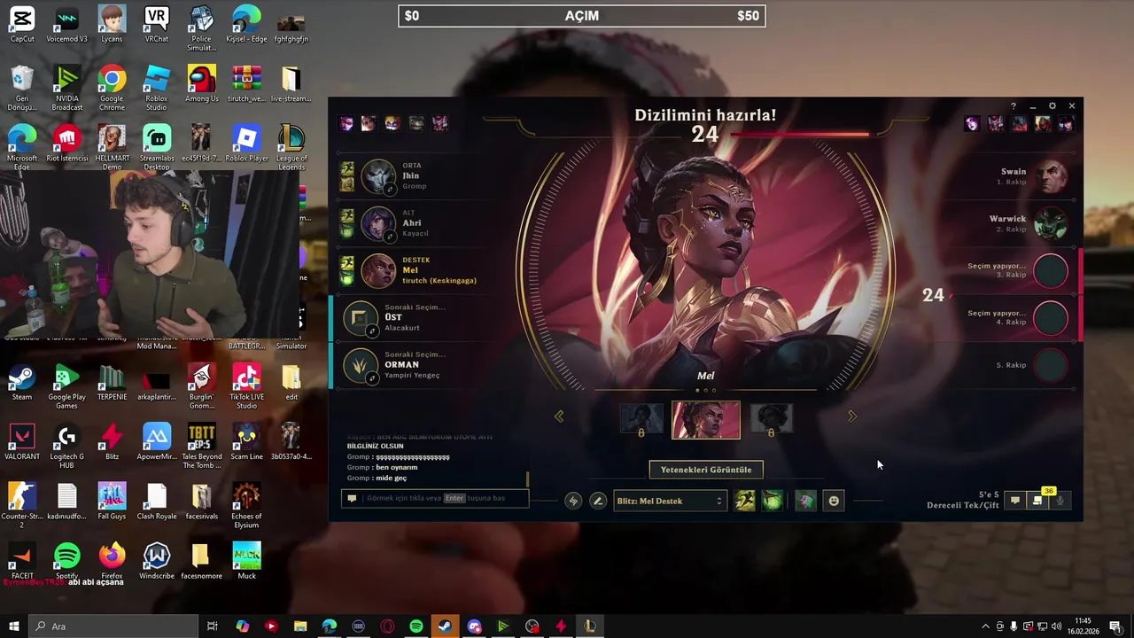Click 'Dizilimini hazırla!' heading

705,115
